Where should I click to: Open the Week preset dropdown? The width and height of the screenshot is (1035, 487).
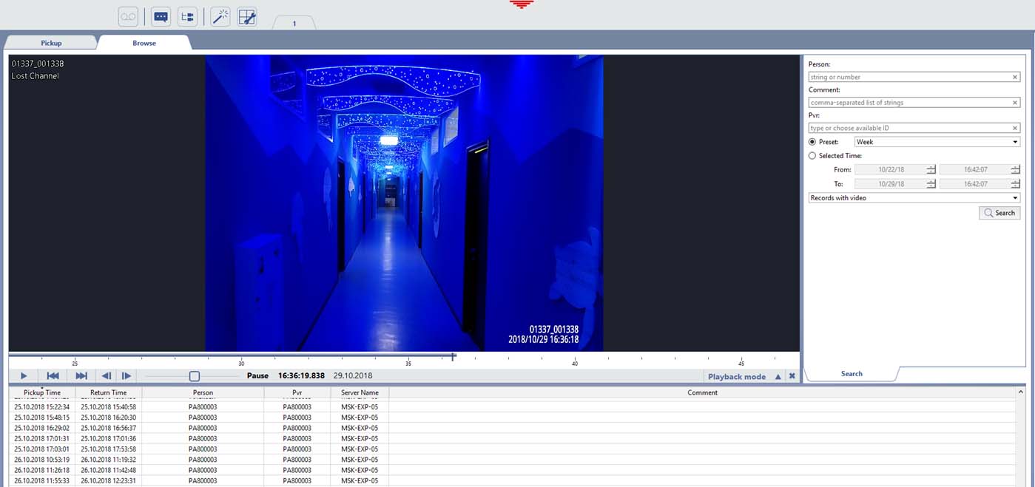click(x=937, y=142)
